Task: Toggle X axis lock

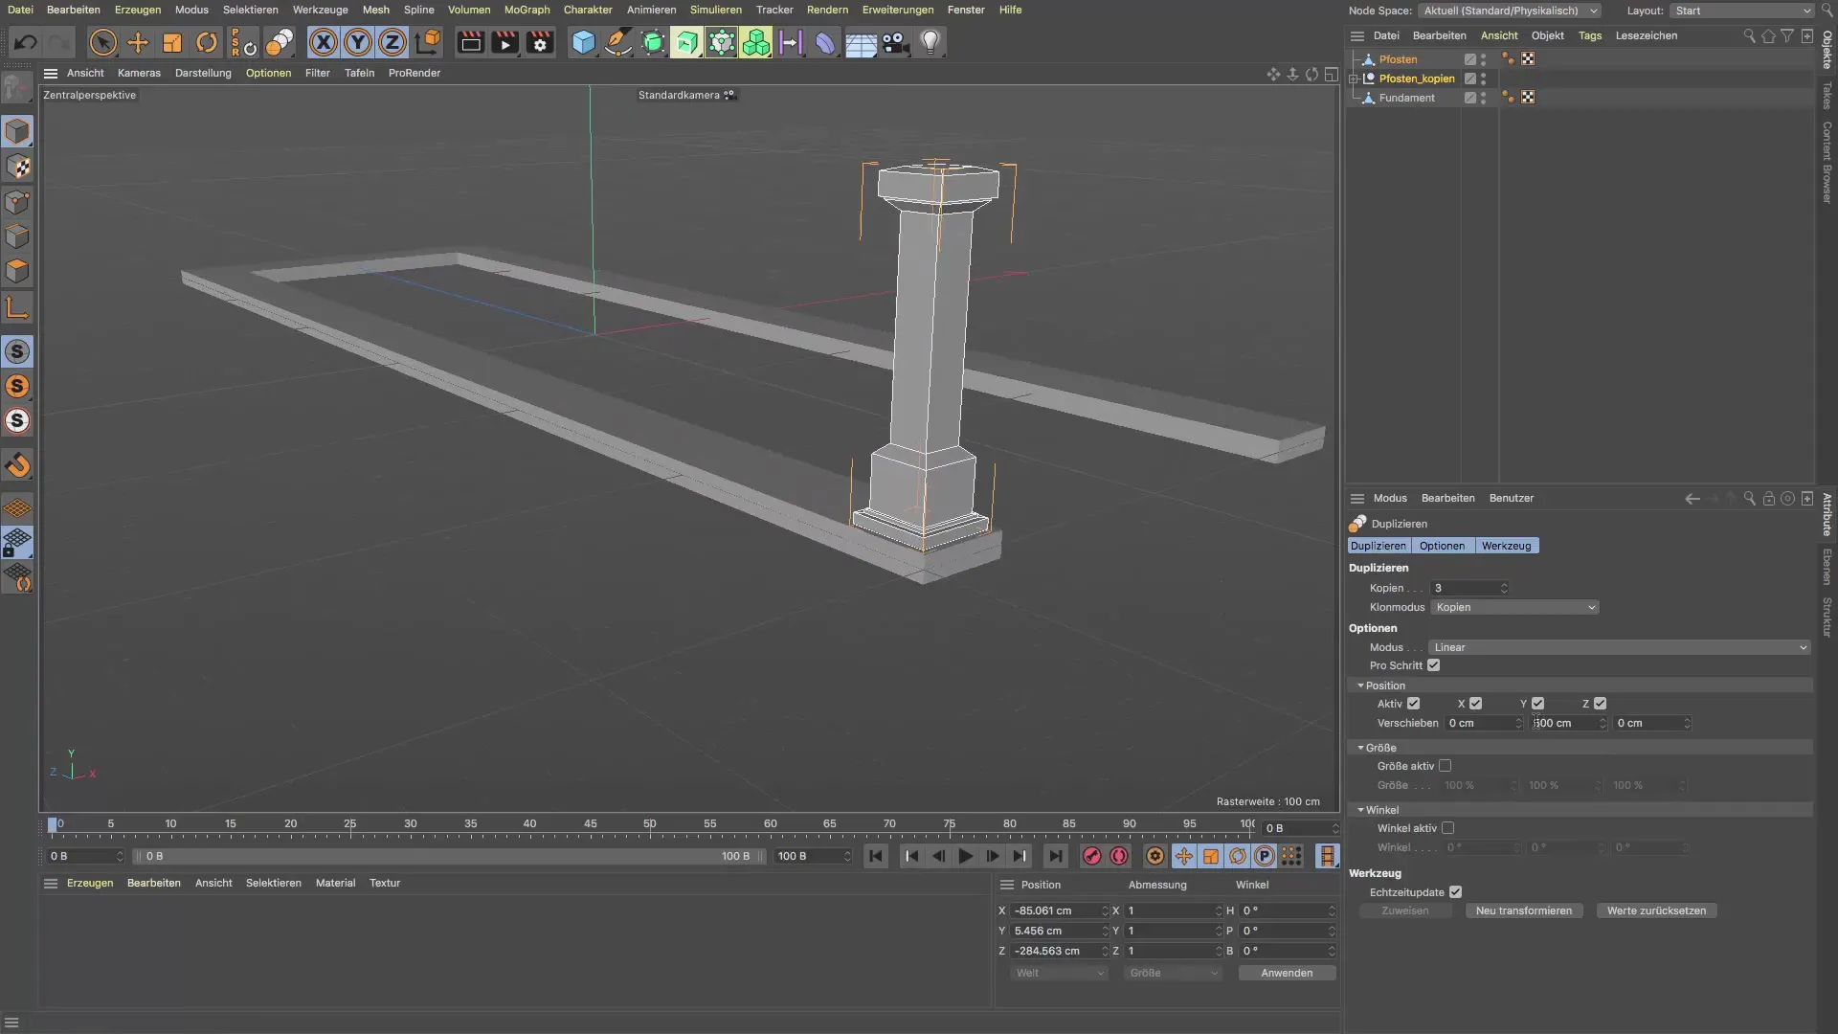Action: pos(324,42)
